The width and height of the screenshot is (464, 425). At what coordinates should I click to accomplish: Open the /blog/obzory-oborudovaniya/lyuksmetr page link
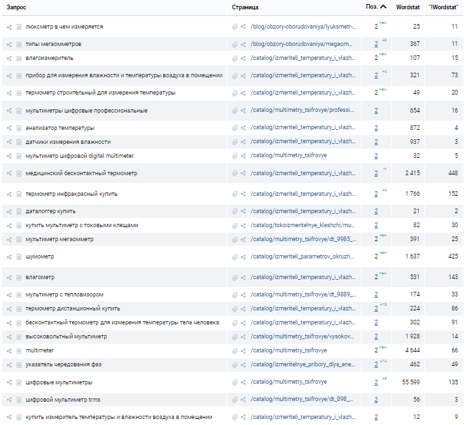click(303, 27)
